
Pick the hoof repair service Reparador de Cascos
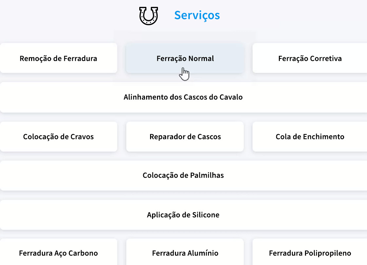185,136
